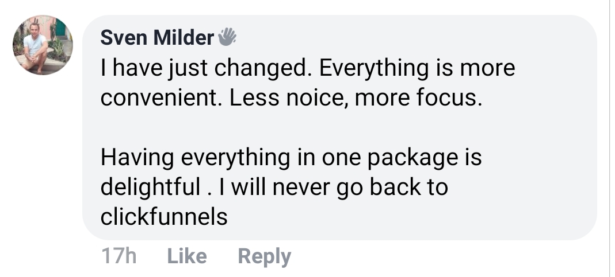This screenshot has width=615, height=277.
Task: Click empty grey area right of "clickfunnels"
Action: pyautogui.click(x=403, y=217)
